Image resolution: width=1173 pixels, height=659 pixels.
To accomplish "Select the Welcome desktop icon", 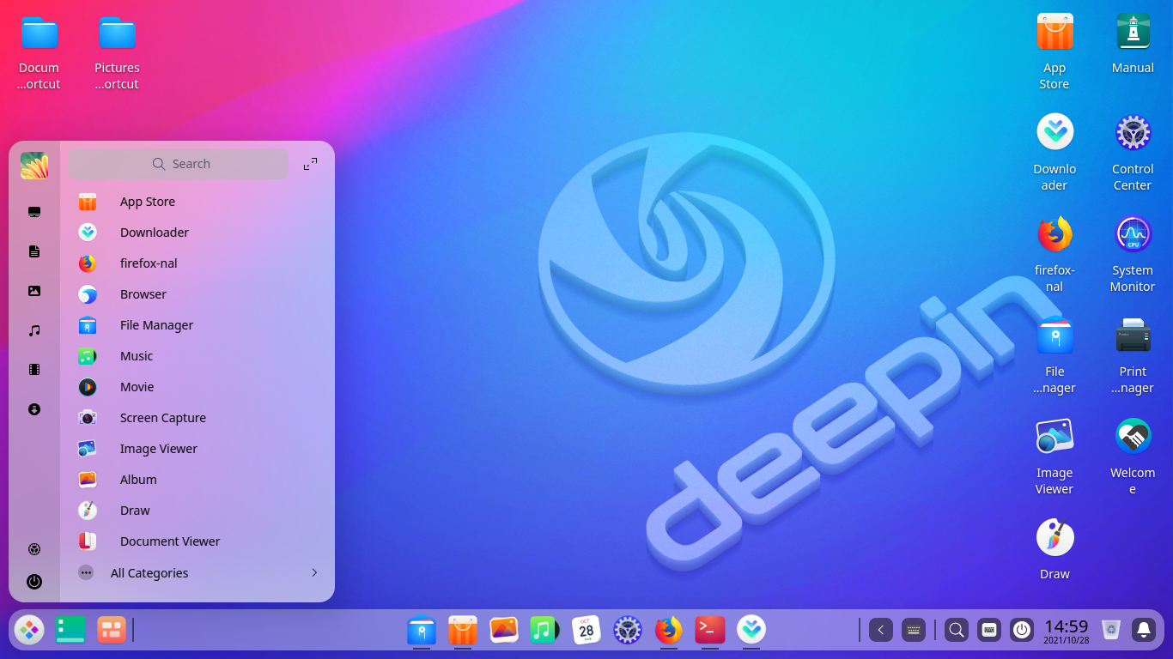I will coord(1133,456).
